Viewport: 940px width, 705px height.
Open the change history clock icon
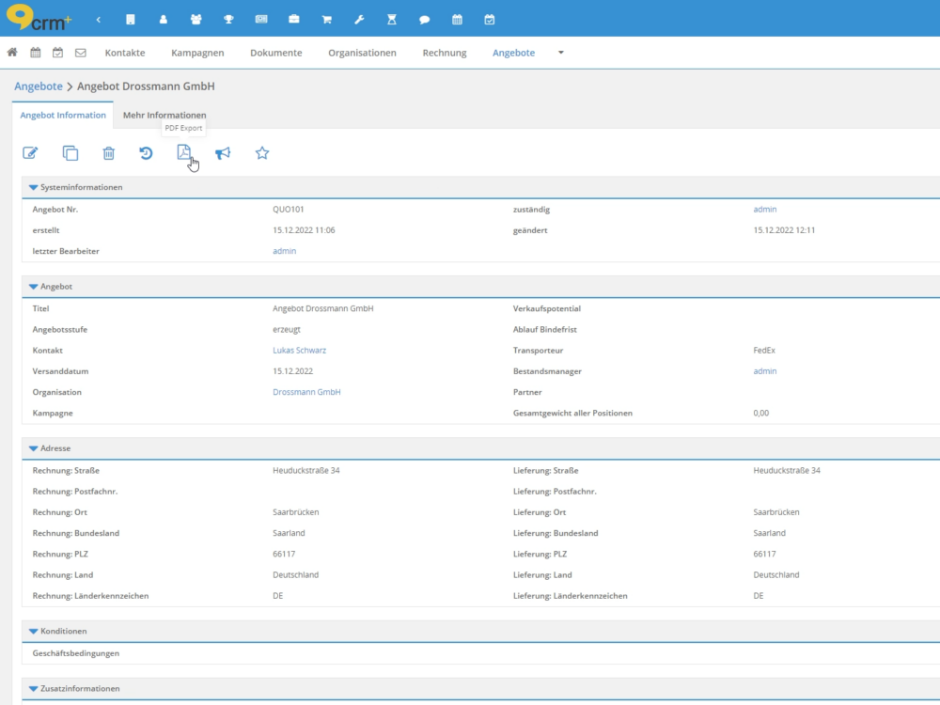click(x=146, y=153)
